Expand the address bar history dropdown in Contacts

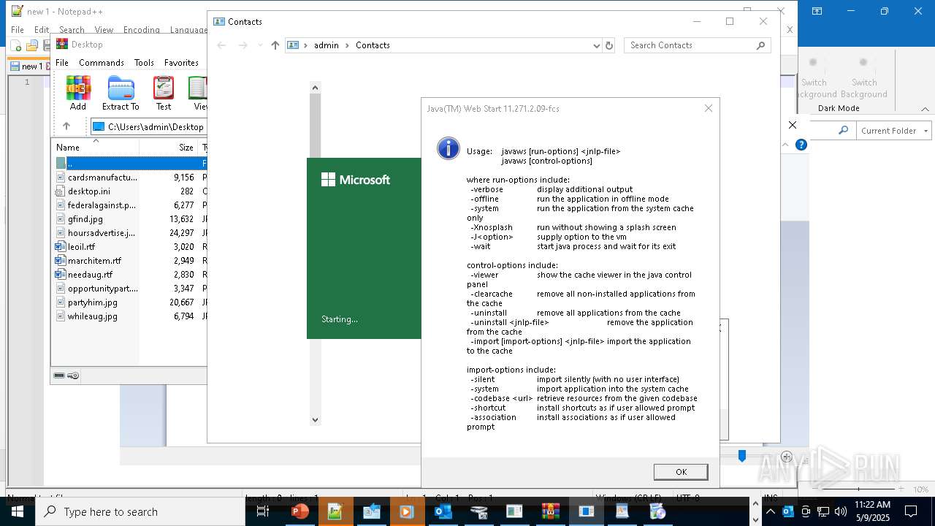pyautogui.click(x=596, y=45)
